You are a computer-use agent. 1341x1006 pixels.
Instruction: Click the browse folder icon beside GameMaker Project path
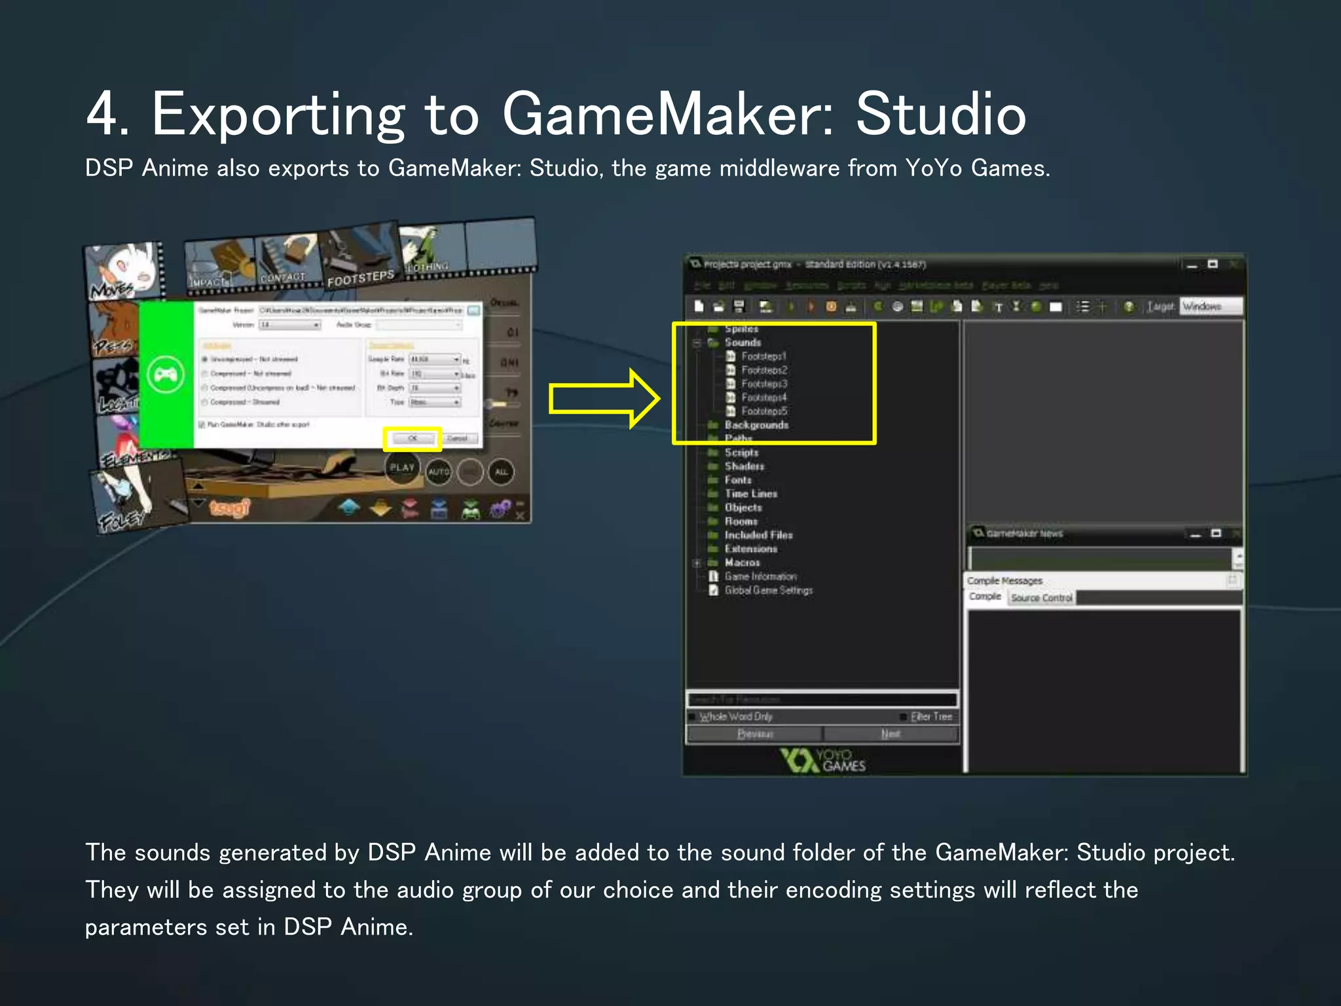coord(474,310)
